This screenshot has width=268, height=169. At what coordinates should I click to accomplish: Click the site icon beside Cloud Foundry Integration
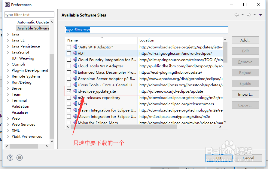pyautogui.click(x=75, y=60)
